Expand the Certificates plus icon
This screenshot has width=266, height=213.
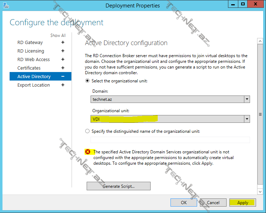coord(63,68)
